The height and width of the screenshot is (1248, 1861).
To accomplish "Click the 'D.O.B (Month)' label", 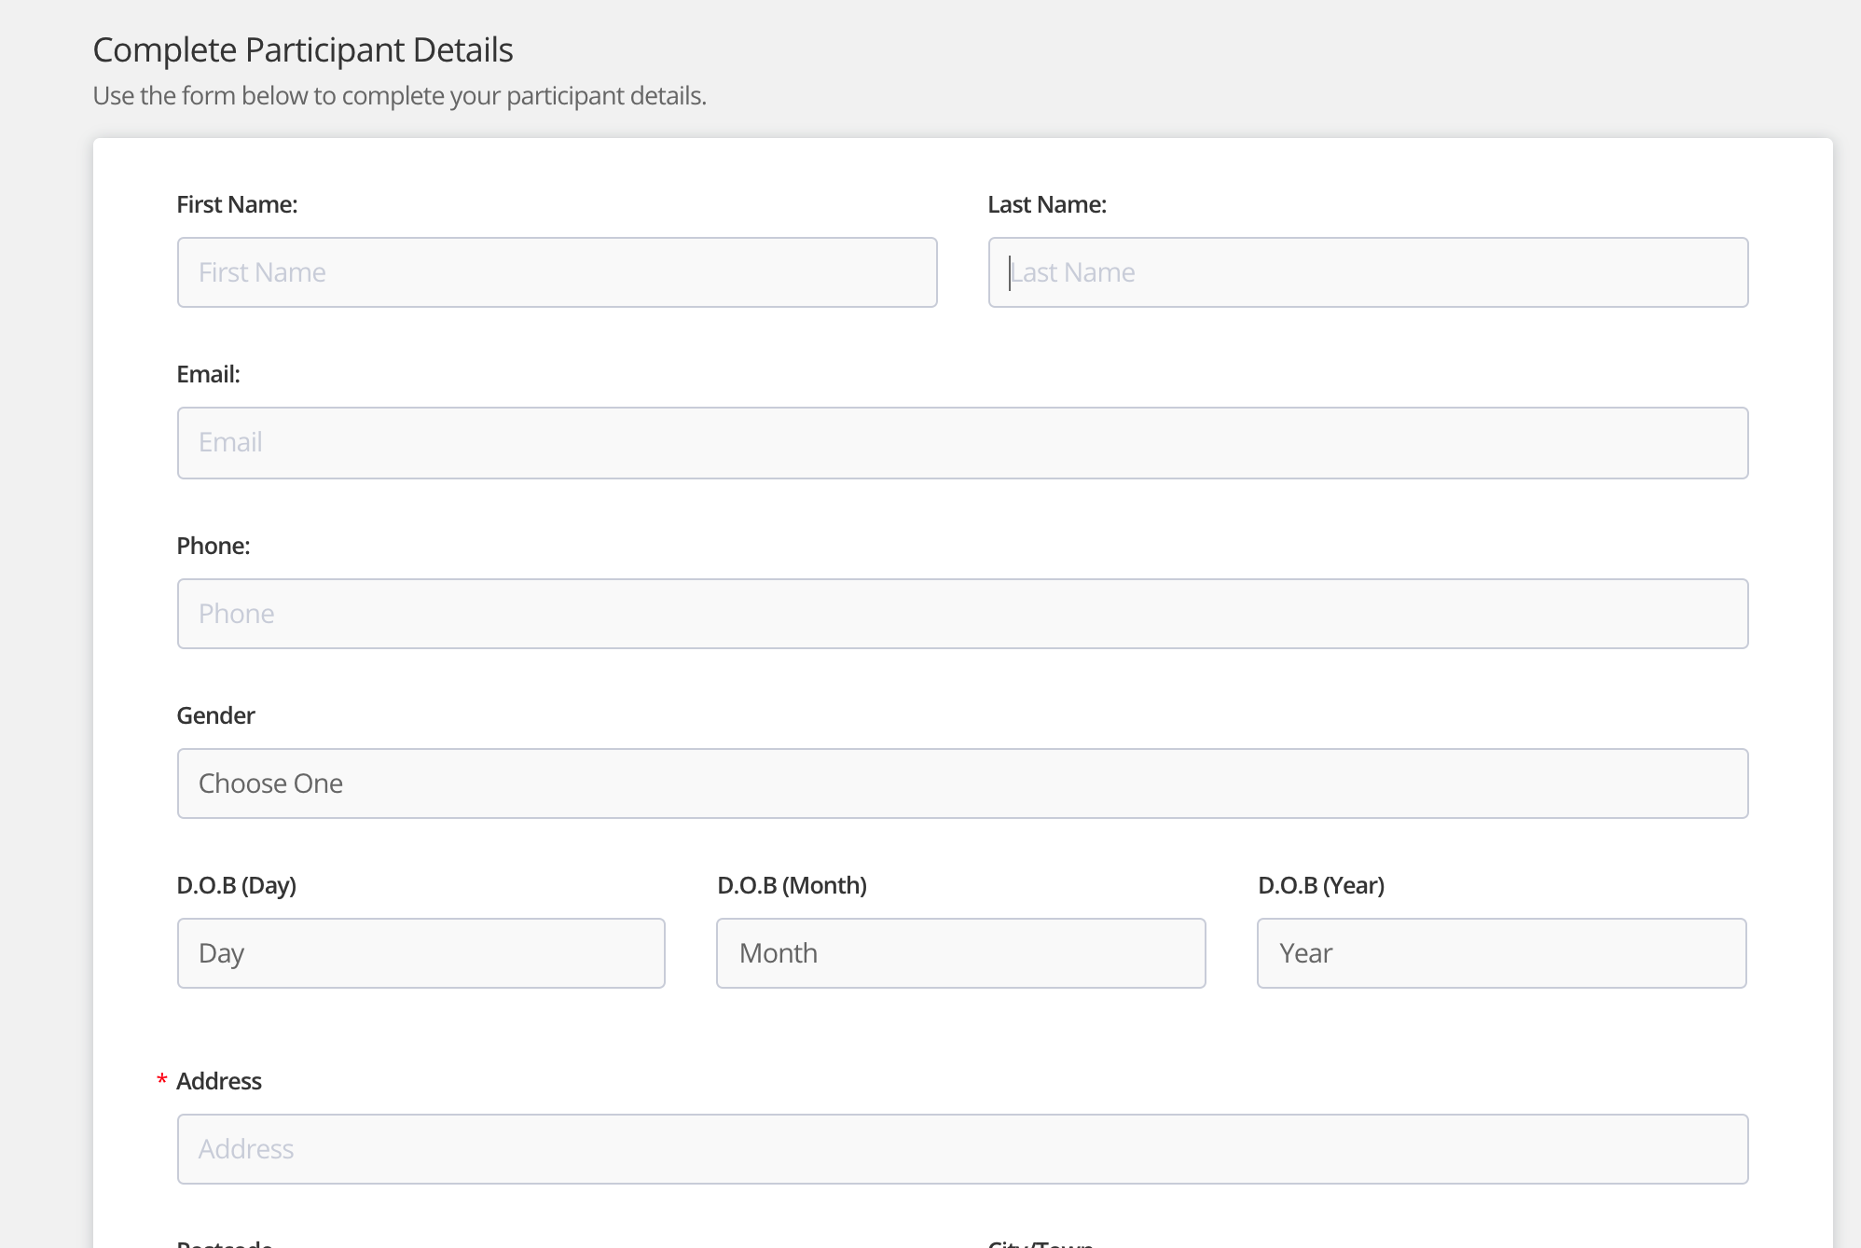I will point(792,885).
